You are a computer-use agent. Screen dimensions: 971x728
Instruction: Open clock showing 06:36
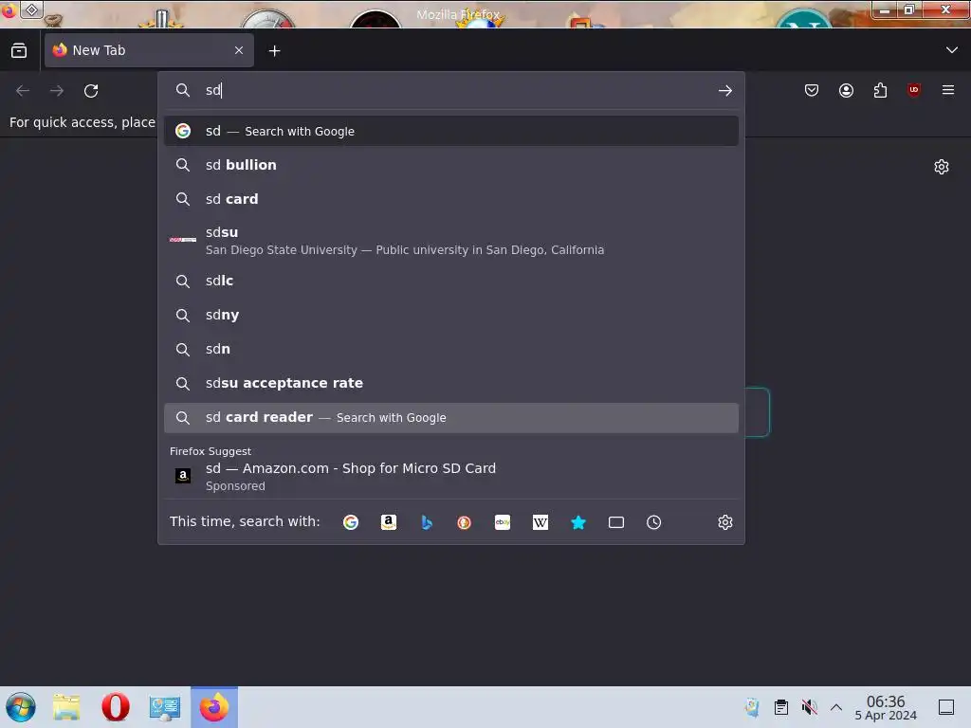(886, 707)
